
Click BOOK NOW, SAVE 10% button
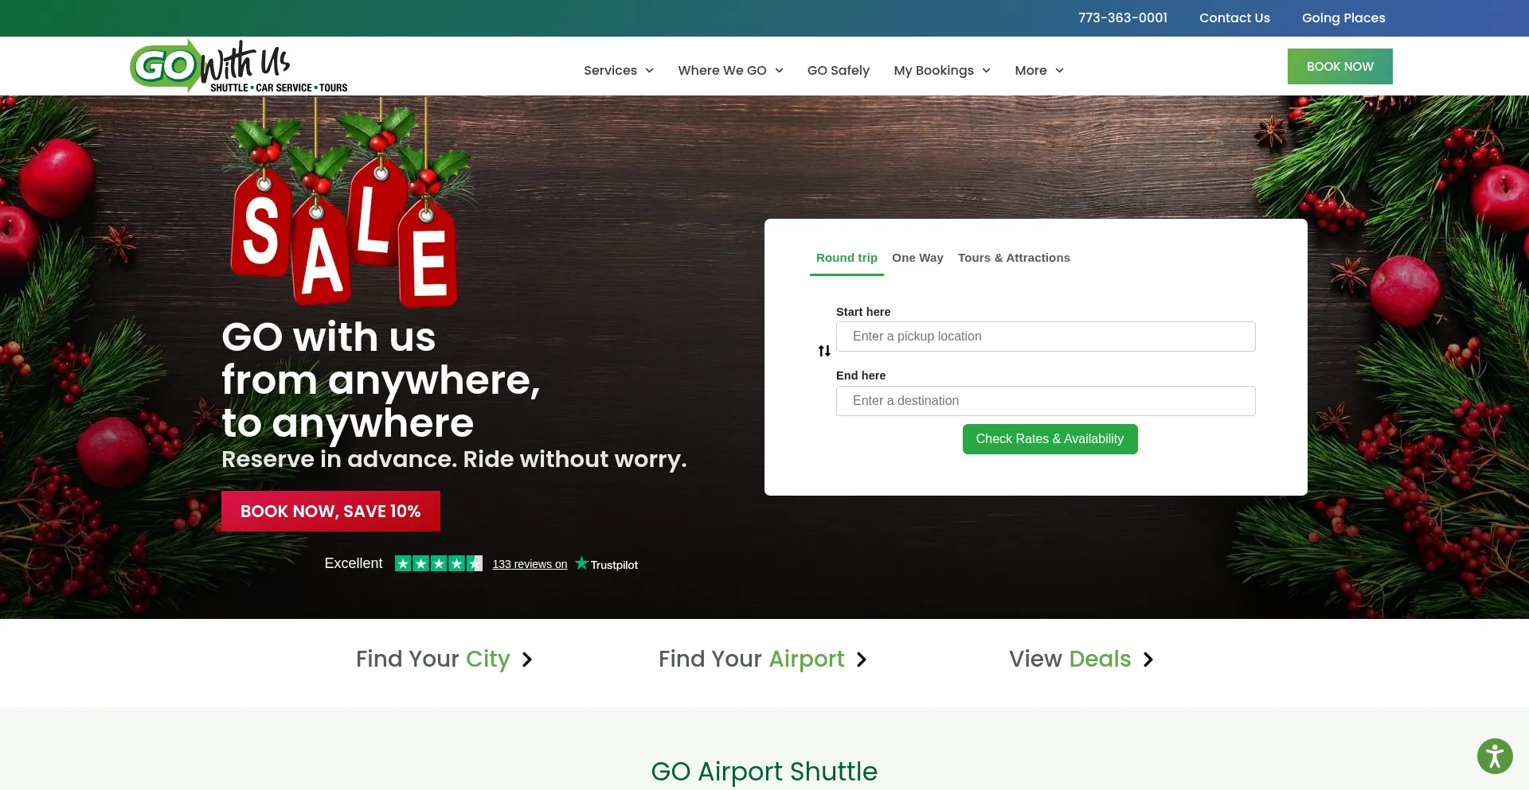330,511
